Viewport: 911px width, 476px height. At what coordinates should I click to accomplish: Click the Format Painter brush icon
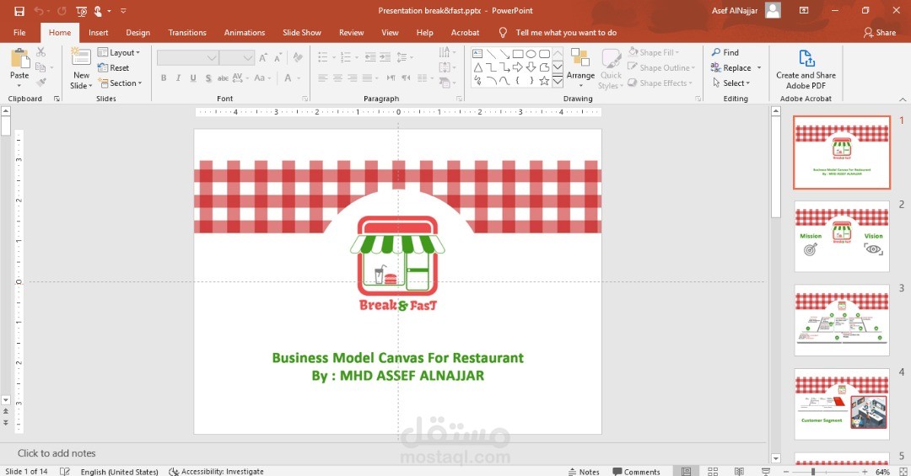click(40, 83)
